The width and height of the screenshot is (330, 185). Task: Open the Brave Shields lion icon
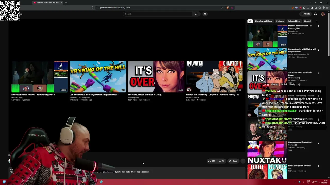(x=228, y=8)
